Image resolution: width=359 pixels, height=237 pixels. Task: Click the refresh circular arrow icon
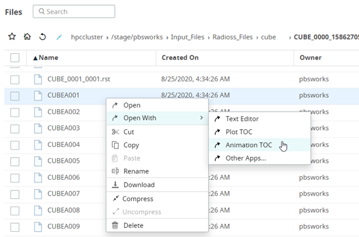[x=43, y=37]
